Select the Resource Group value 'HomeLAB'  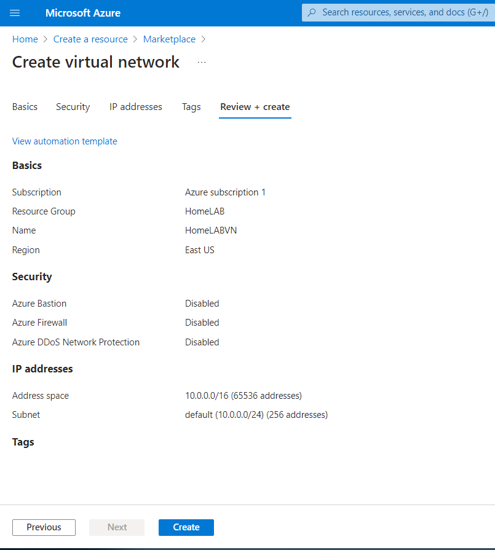[205, 211]
